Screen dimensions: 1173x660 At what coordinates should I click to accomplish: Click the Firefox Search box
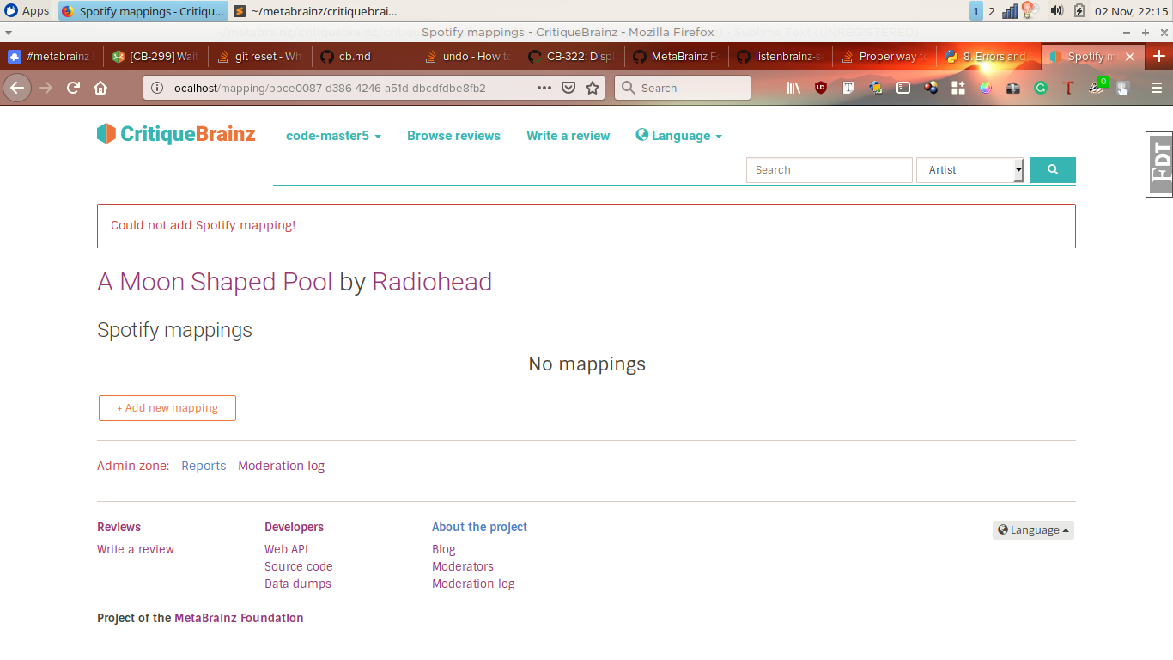[683, 88]
